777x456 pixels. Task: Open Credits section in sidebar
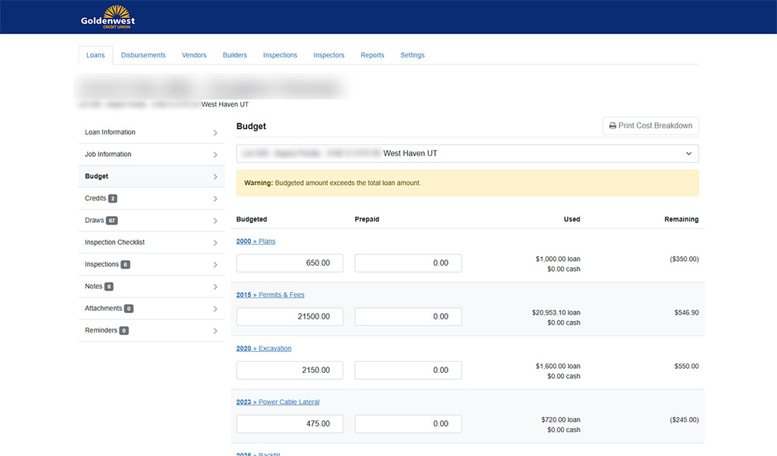point(96,199)
